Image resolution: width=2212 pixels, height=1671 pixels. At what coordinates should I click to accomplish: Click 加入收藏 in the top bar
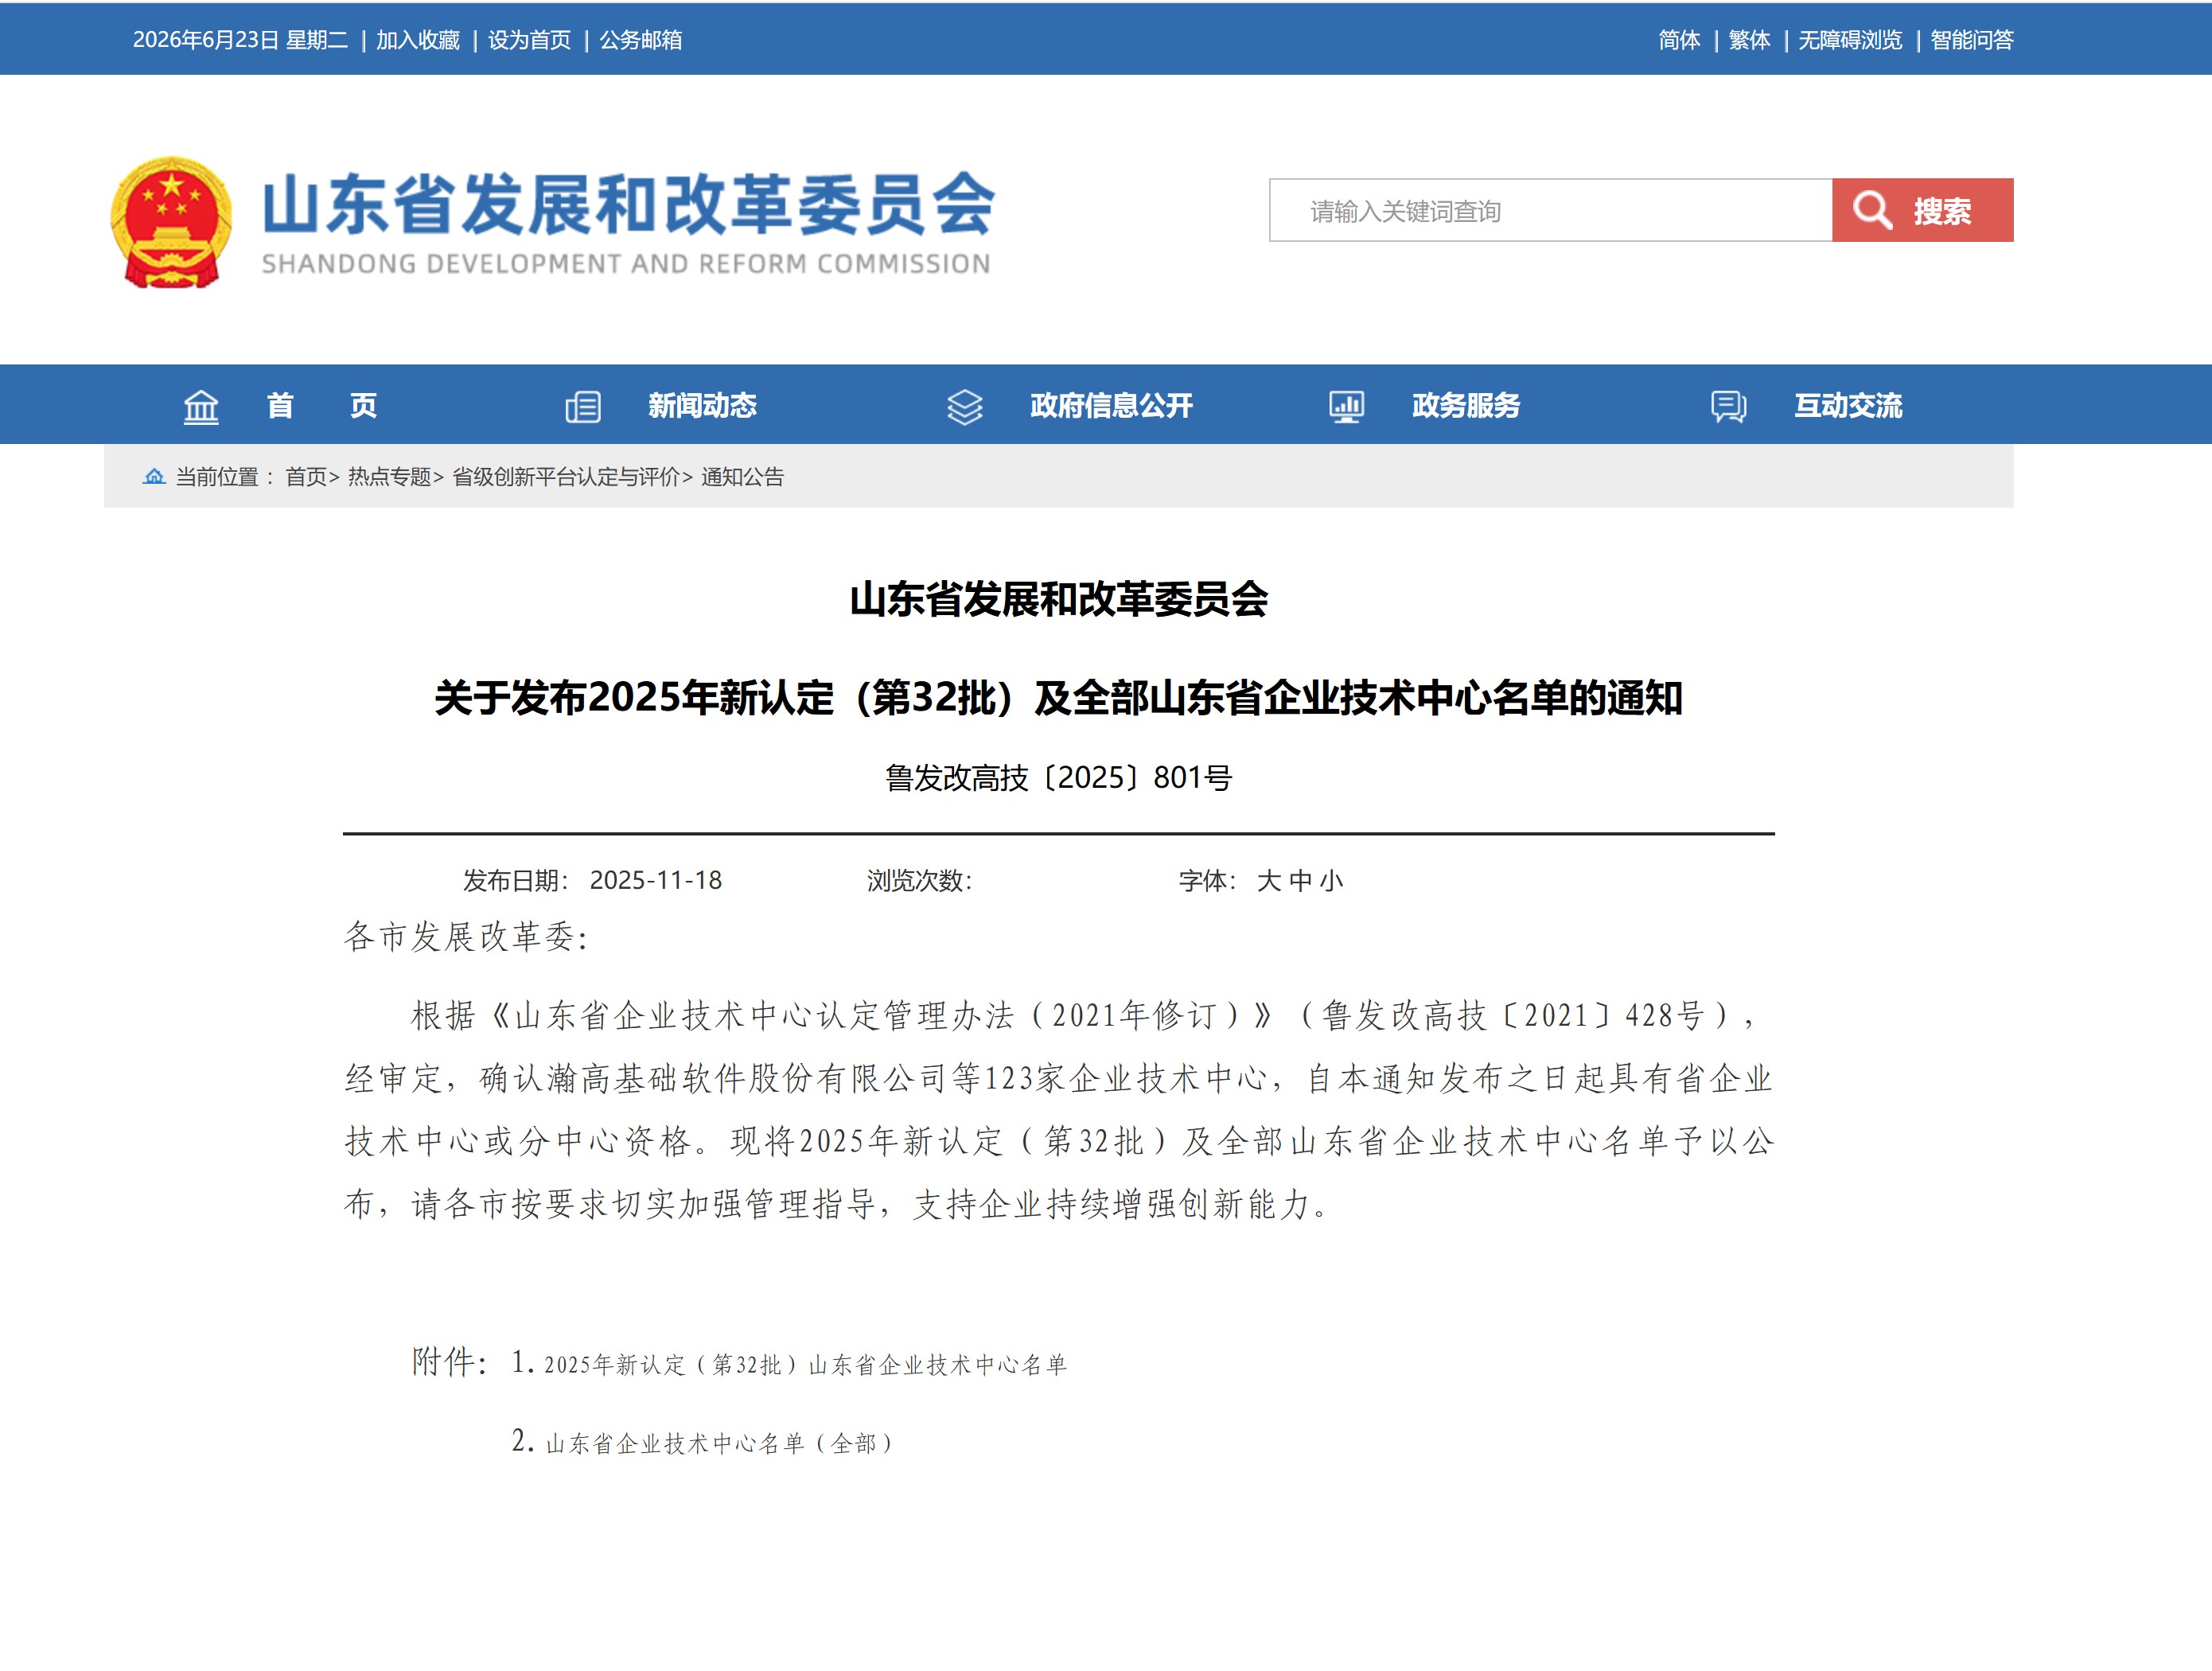(x=418, y=40)
